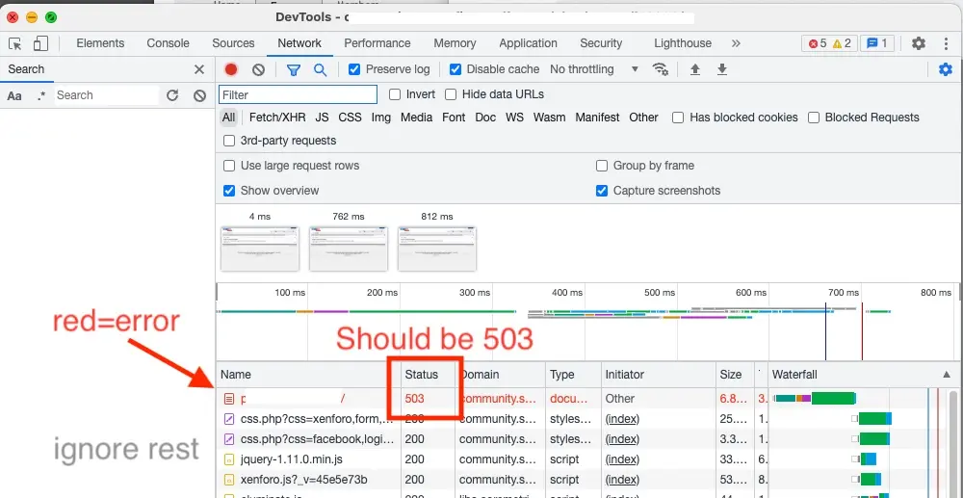
Task: Enable the Invert filter checkbox
Action: tap(395, 94)
